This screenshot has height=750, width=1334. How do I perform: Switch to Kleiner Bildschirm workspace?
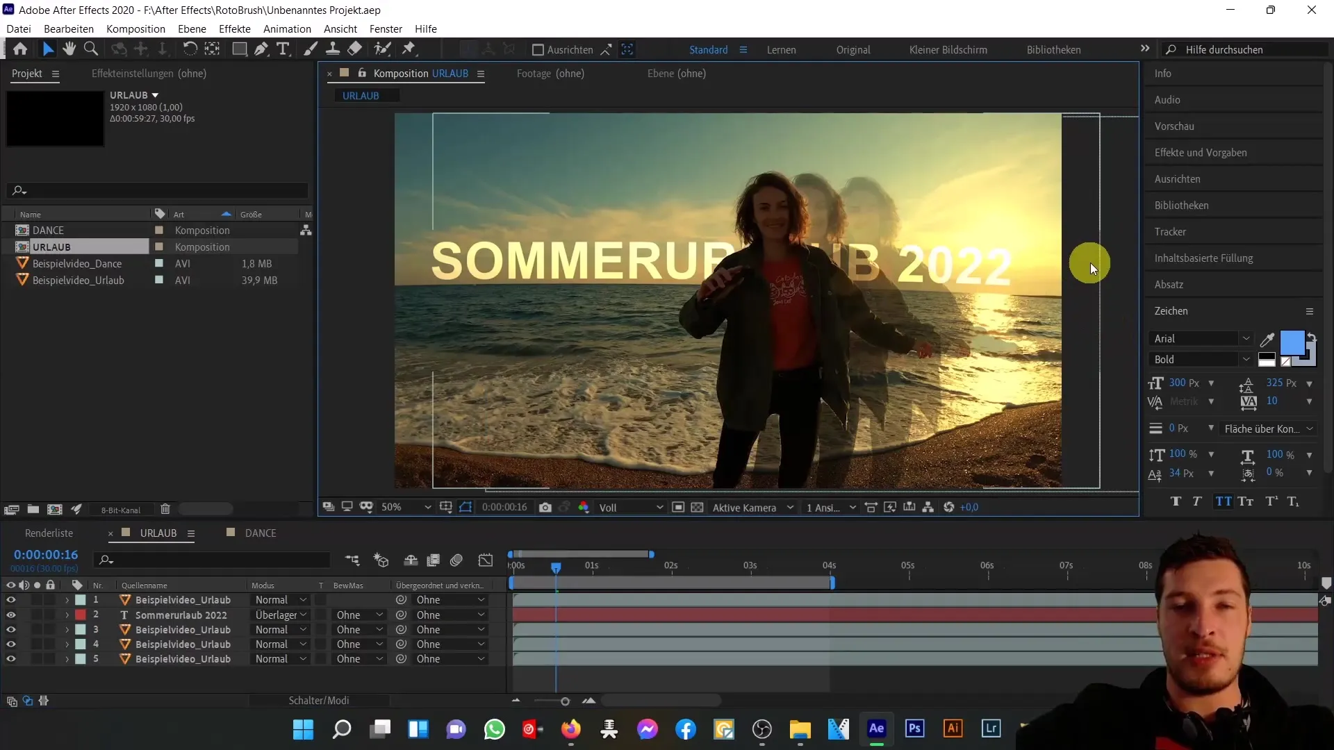coord(948,50)
